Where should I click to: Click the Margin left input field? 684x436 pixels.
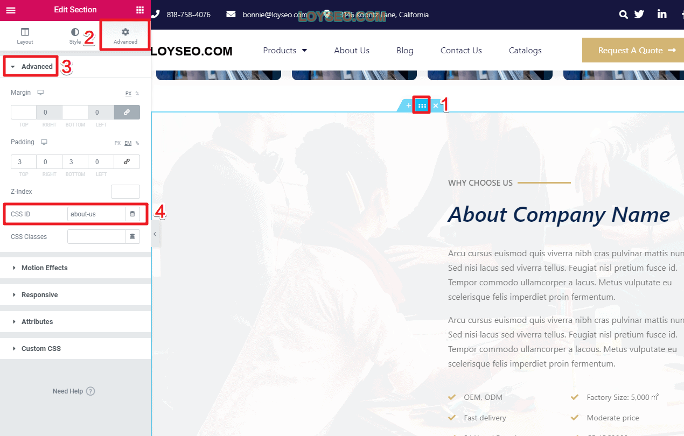(101, 112)
